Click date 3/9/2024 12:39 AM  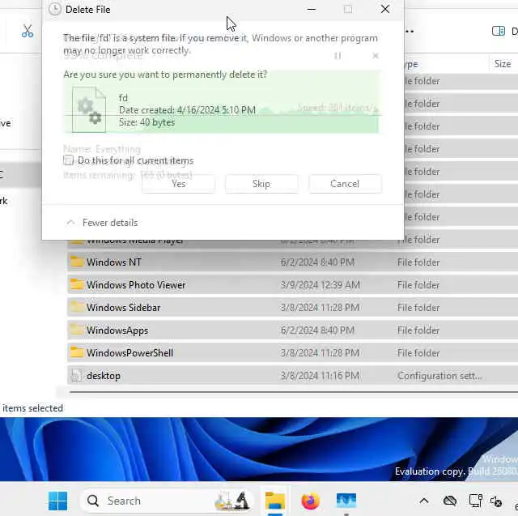point(321,285)
